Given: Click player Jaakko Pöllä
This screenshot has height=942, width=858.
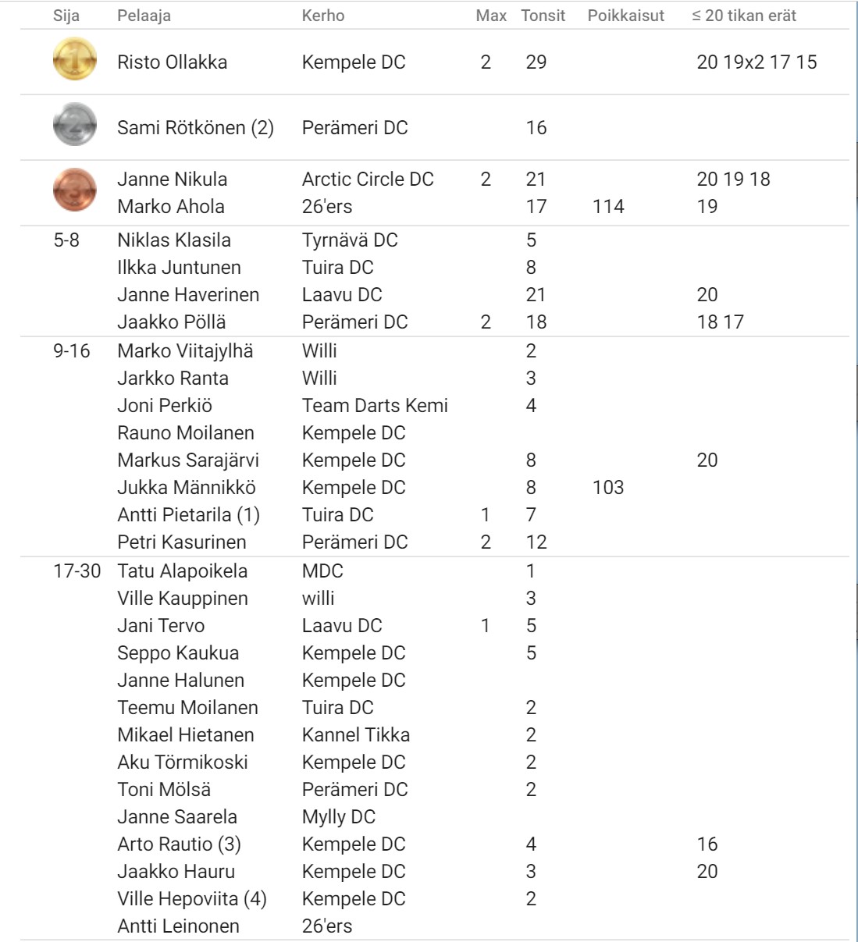Looking at the screenshot, I should pos(172,322).
